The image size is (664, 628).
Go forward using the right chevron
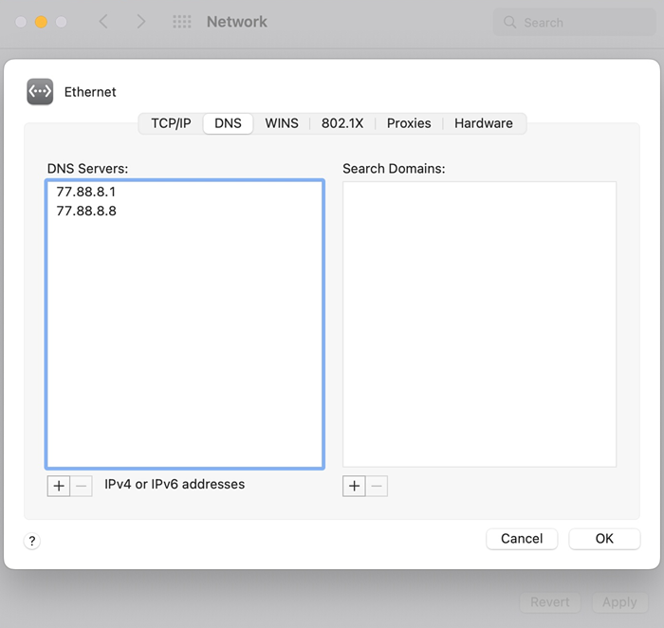(x=141, y=22)
